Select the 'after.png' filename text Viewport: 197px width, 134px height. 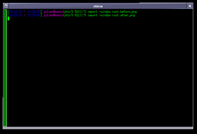(x=128, y=15)
